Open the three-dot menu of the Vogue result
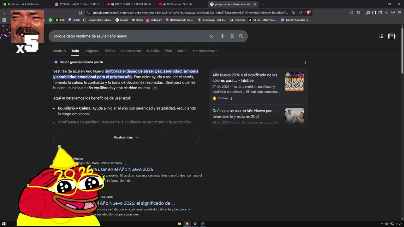This screenshot has height=227, width=404. [125, 163]
